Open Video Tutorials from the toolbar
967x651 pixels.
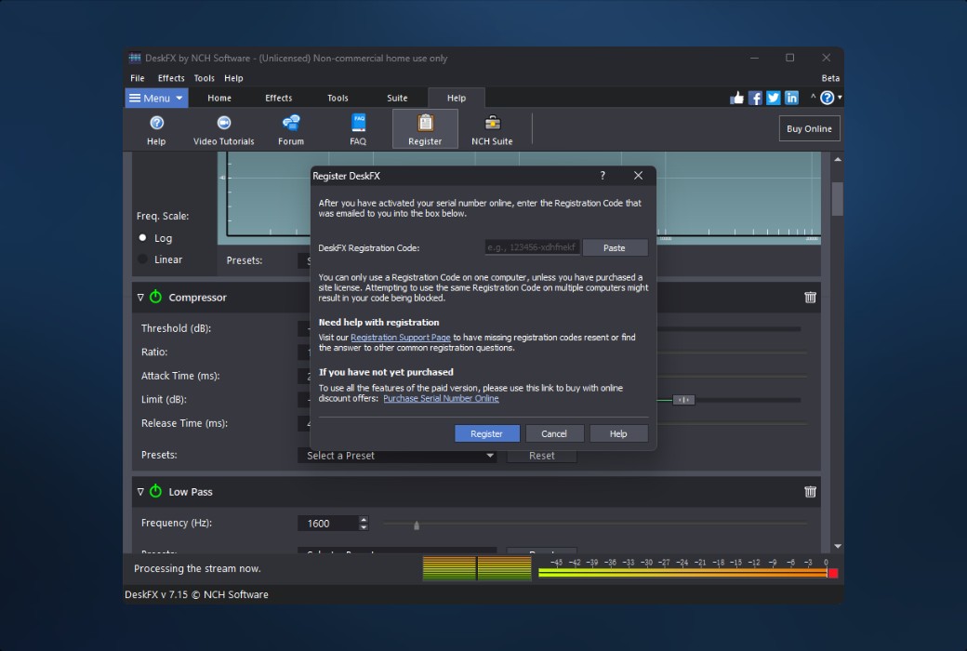(x=224, y=128)
